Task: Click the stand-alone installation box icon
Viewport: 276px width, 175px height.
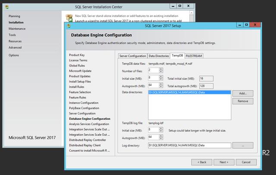Action: point(69,18)
